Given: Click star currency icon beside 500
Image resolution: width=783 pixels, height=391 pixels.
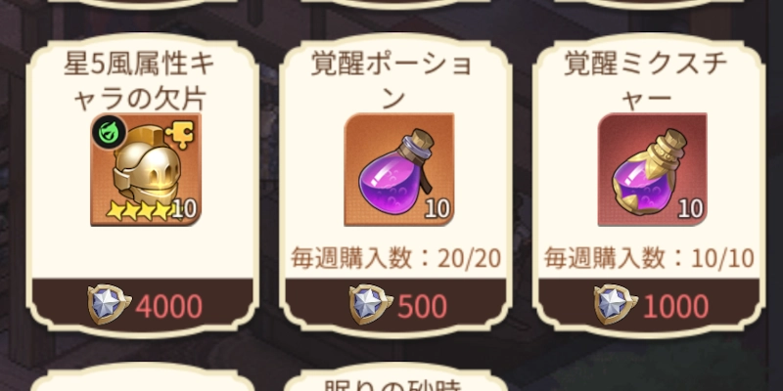Looking at the screenshot, I should pos(371,305).
